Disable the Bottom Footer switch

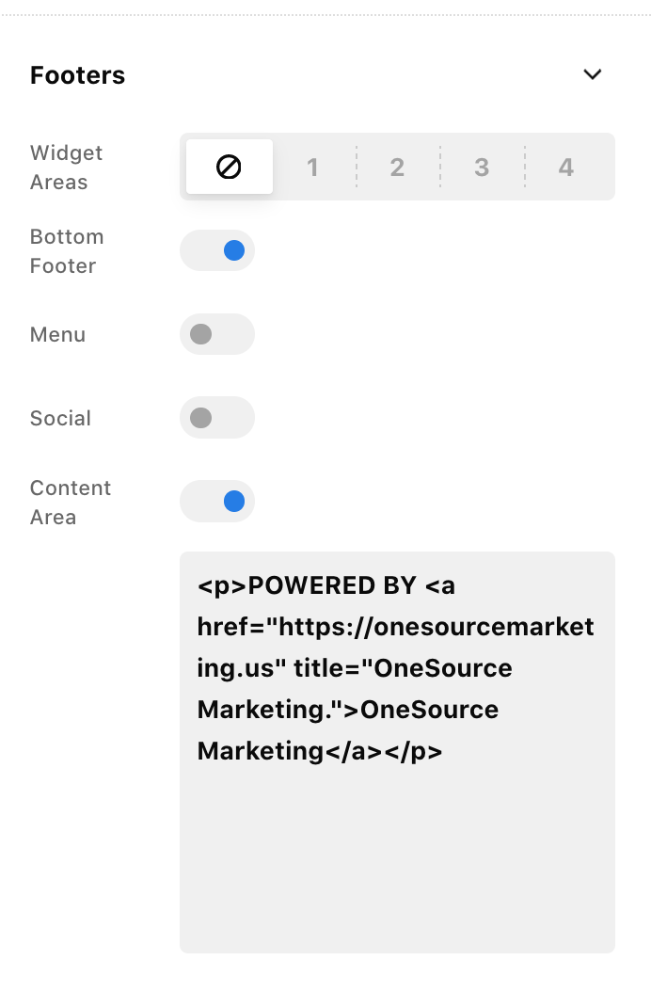(217, 250)
